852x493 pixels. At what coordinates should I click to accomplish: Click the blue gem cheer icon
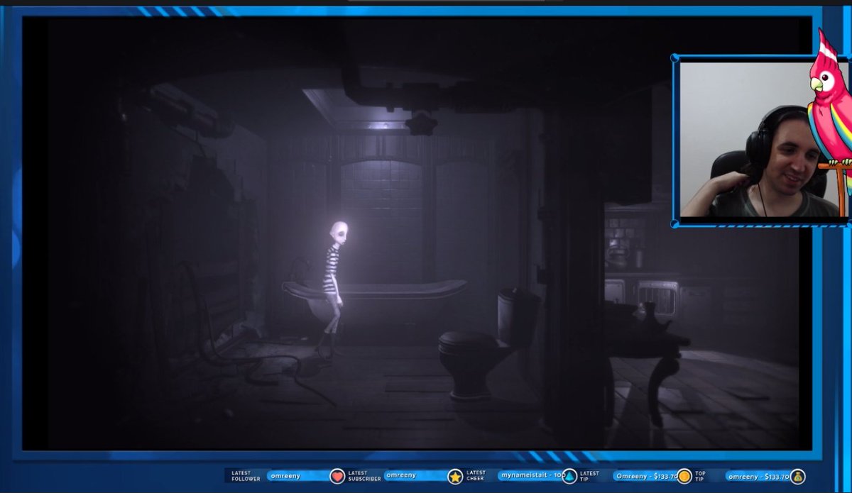pyautogui.click(x=569, y=477)
